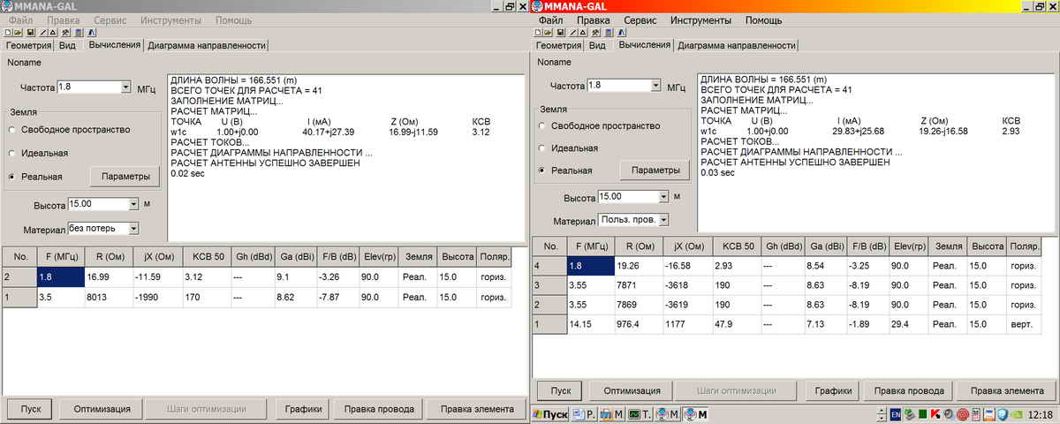Open the Пуск start button
Screen dimensions: 1060x424
[549, 414]
